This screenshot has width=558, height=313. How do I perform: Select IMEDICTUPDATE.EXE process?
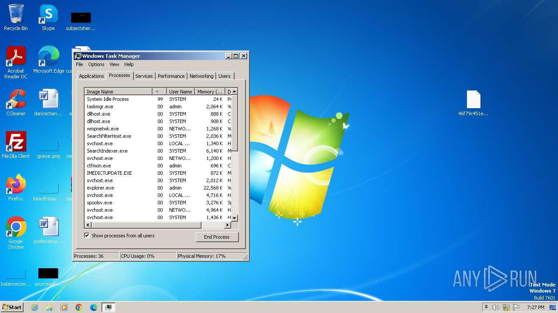pyautogui.click(x=157, y=173)
